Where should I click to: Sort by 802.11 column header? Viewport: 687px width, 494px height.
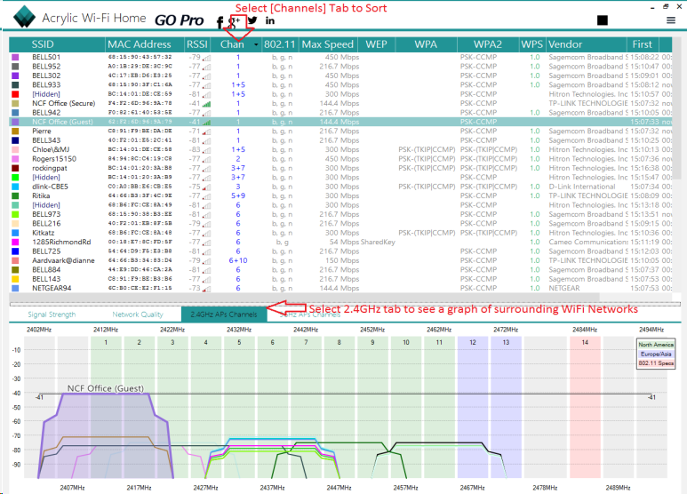click(280, 44)
